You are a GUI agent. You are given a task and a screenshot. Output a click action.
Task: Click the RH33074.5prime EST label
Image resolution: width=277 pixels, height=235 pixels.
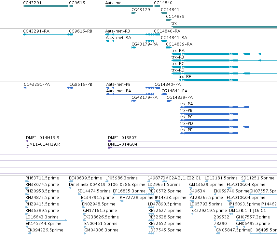tap(42, 185)
